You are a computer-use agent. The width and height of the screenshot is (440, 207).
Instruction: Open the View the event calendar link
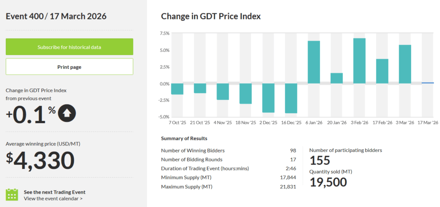tap(53, 199)
